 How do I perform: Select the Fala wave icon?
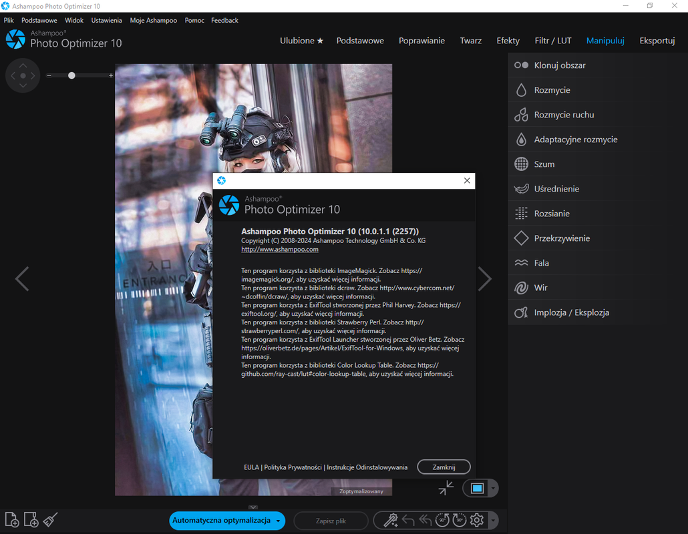pyautogui.click(x=521, y=263)
